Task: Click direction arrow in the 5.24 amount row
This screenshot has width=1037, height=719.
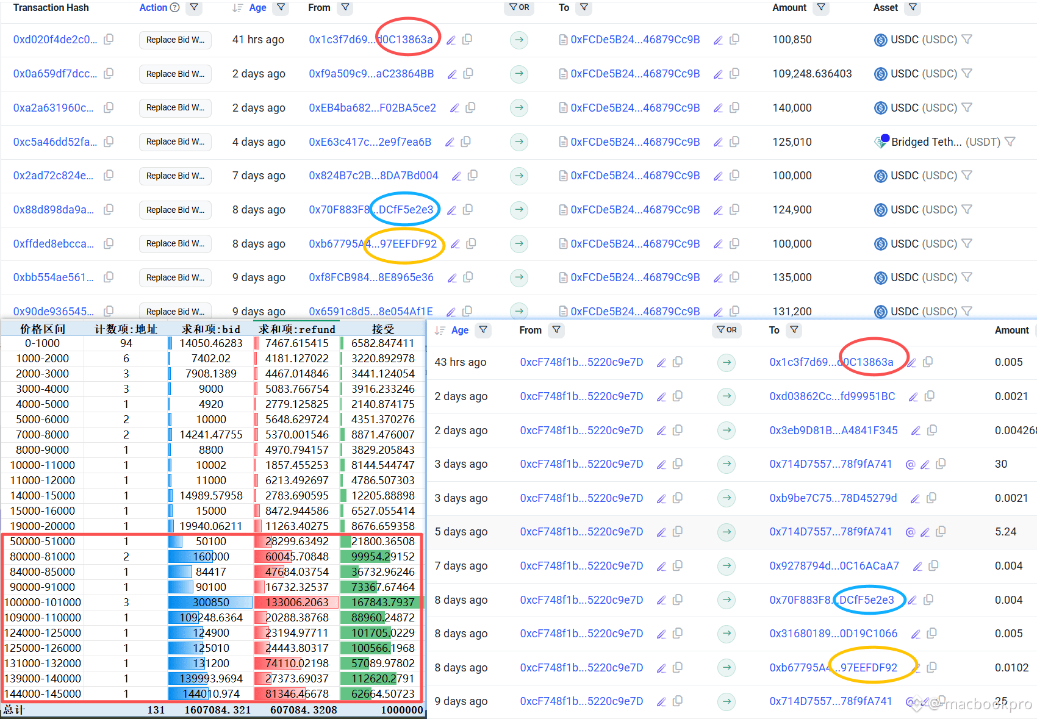Action: [727, 532]
